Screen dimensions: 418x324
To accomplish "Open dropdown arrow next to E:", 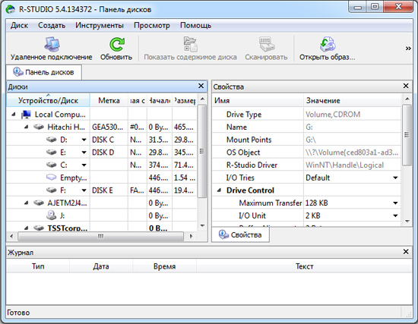I will 84,153.
